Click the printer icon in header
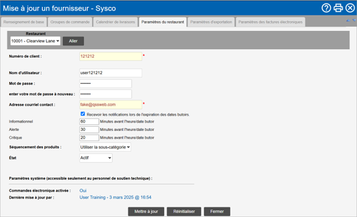This screenshot has height=217, width=357. click(x=338, y=8)
